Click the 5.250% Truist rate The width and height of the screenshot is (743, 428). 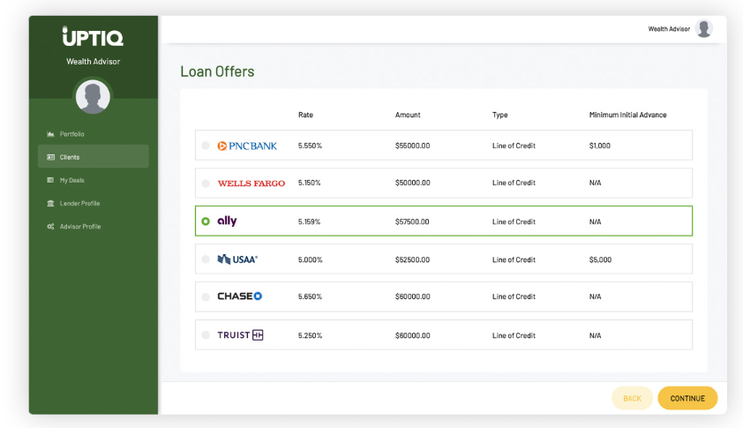[x=310, y=335]
